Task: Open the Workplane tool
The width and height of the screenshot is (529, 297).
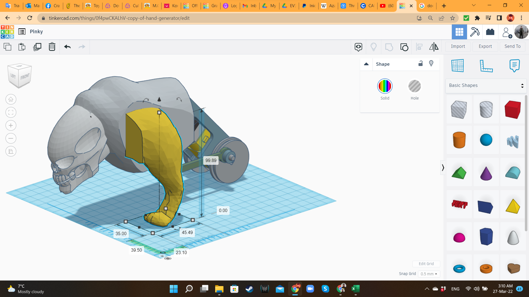Action: [x=457, y=65]
